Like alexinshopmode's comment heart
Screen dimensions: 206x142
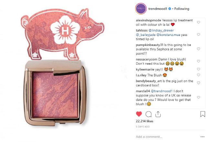click(x=199, y=22)
